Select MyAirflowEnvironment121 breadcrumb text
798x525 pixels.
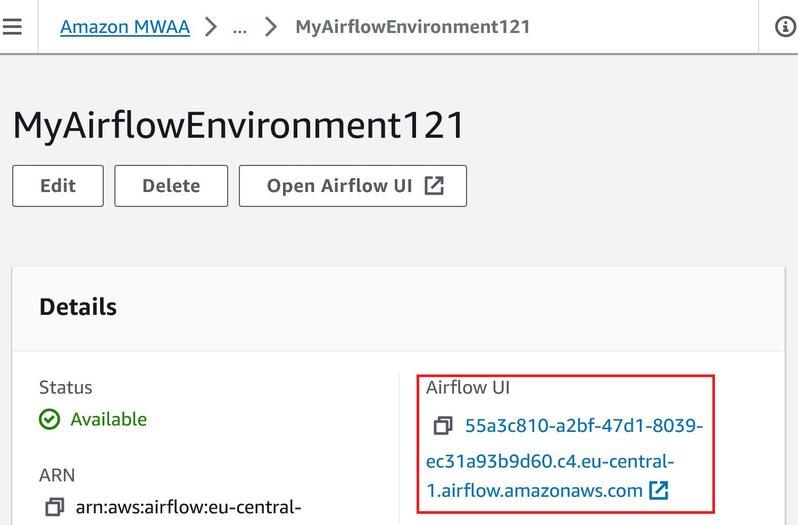(413, 27)
